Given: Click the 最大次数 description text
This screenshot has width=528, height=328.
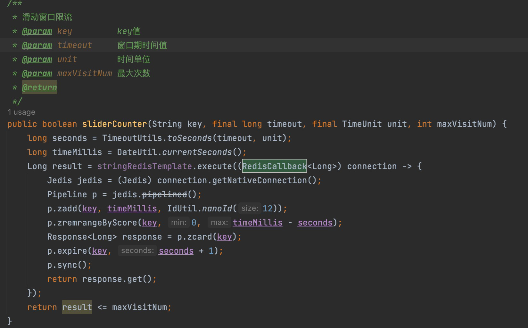Looking at the screenshot, I should coord(134,73).
